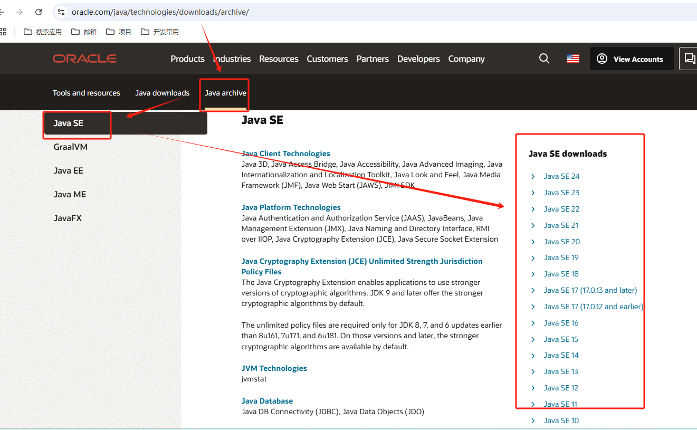Open the 开发常用 bookmark folder
The width and height of the screenshot is (697, 430).
click(160, 32)
